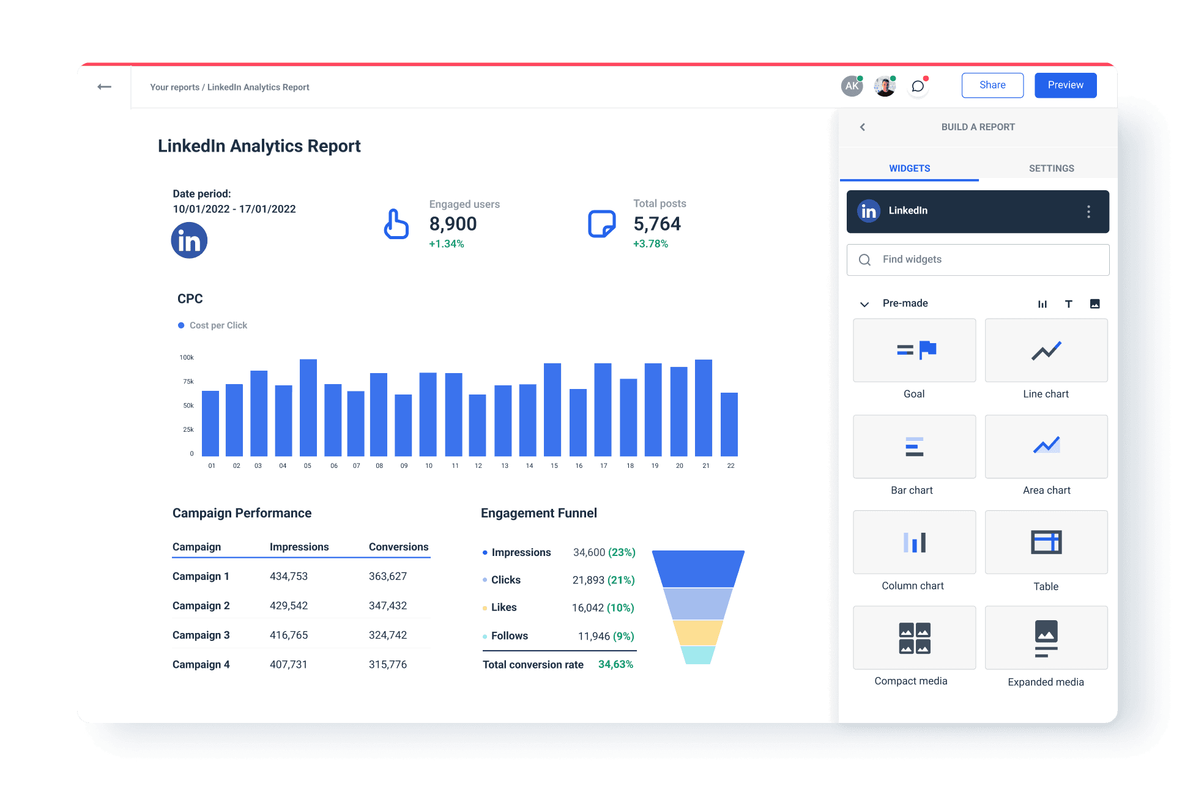This screenshot has height=789, width=1193.
Task: Select the Compact media widget
Action: 914,637
